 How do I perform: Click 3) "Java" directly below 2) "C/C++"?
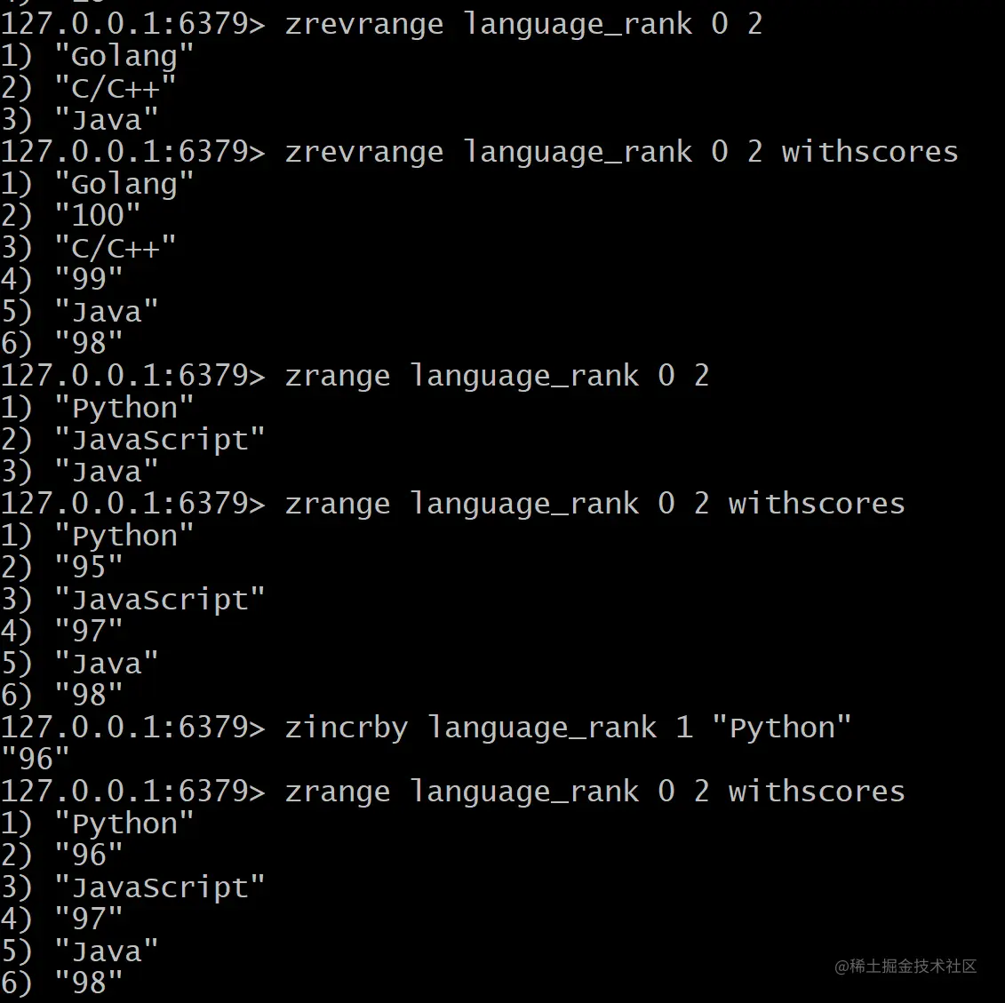coord(79,120)
